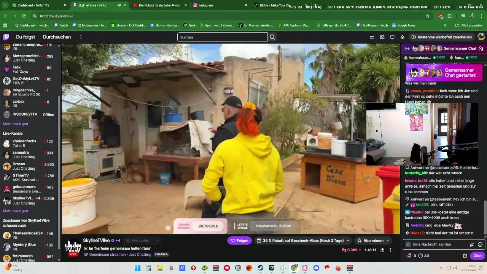The width and height of the screenshot is (487, 274).
Task: Expand the viewer count 9.396 arrow
Action: (x=360, y=250)
